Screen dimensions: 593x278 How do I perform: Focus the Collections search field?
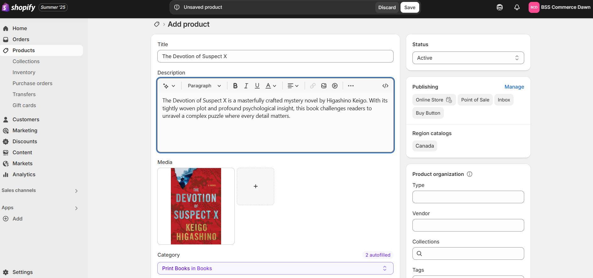(x=468, y=253)
